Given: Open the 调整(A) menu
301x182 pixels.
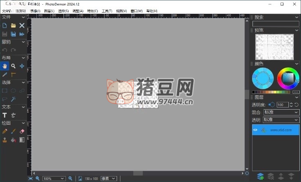Looking at the screenshot, I should [x=78, y=11].
